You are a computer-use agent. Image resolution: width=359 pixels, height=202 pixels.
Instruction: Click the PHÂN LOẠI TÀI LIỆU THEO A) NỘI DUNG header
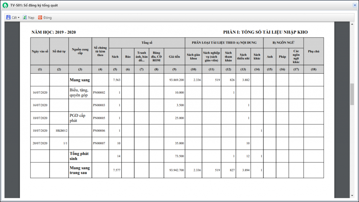coord(224,42)
